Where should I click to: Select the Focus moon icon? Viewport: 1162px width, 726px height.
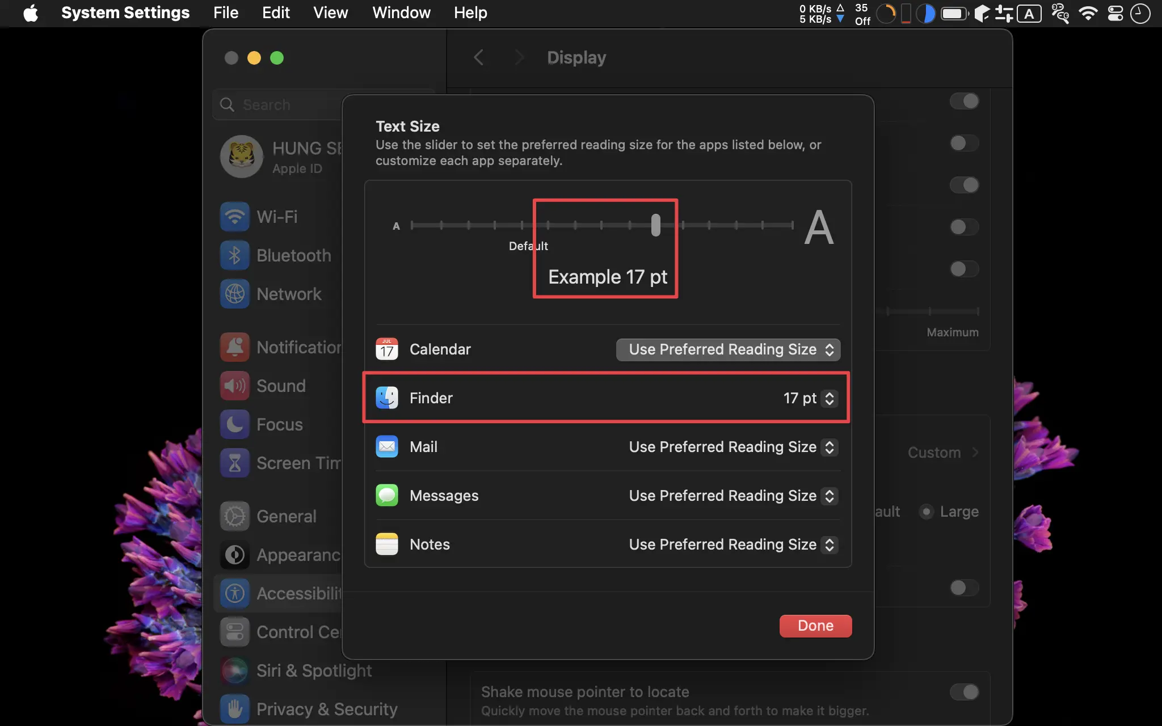(234, 424)
